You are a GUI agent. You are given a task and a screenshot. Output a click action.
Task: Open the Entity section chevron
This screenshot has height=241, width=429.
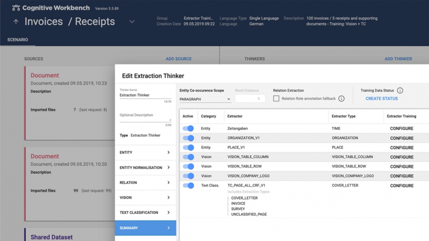(168, 152)
